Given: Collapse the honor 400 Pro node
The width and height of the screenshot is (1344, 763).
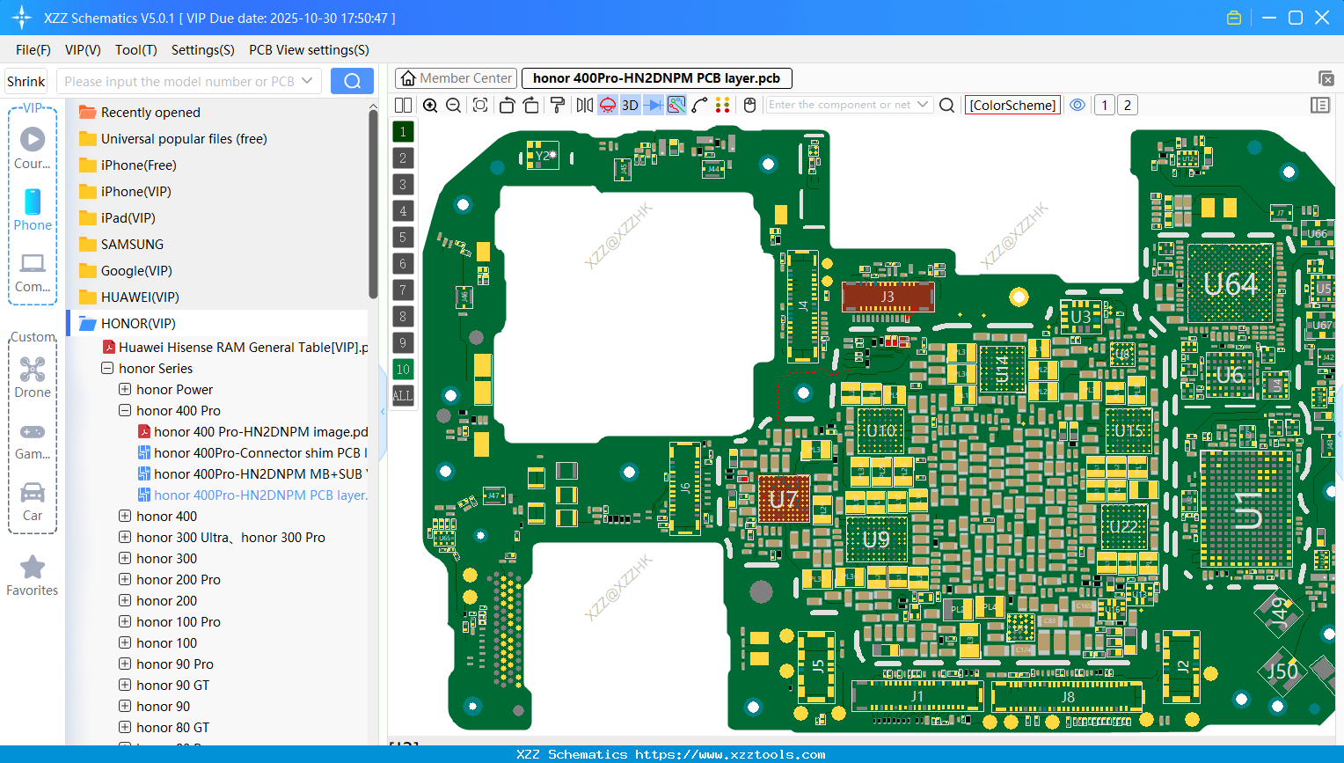Looking at the screenshot, I should [125, 410].
